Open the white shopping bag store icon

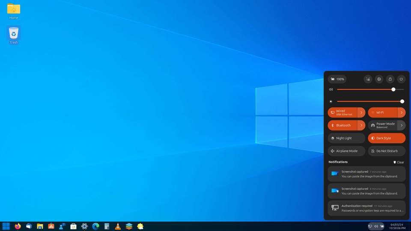(x=73, y=226)
